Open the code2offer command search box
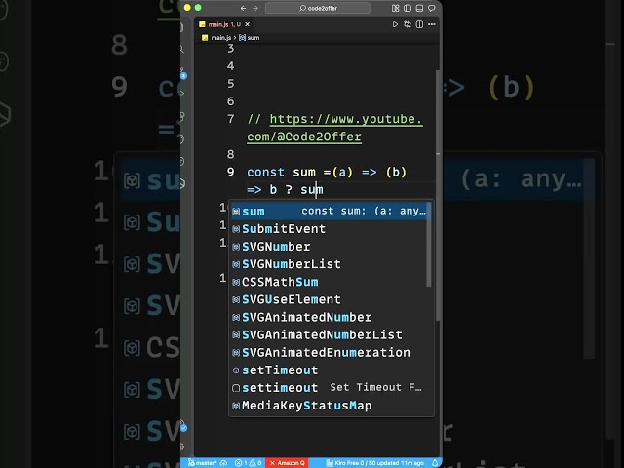624x468 pixels. coord(318,8)
